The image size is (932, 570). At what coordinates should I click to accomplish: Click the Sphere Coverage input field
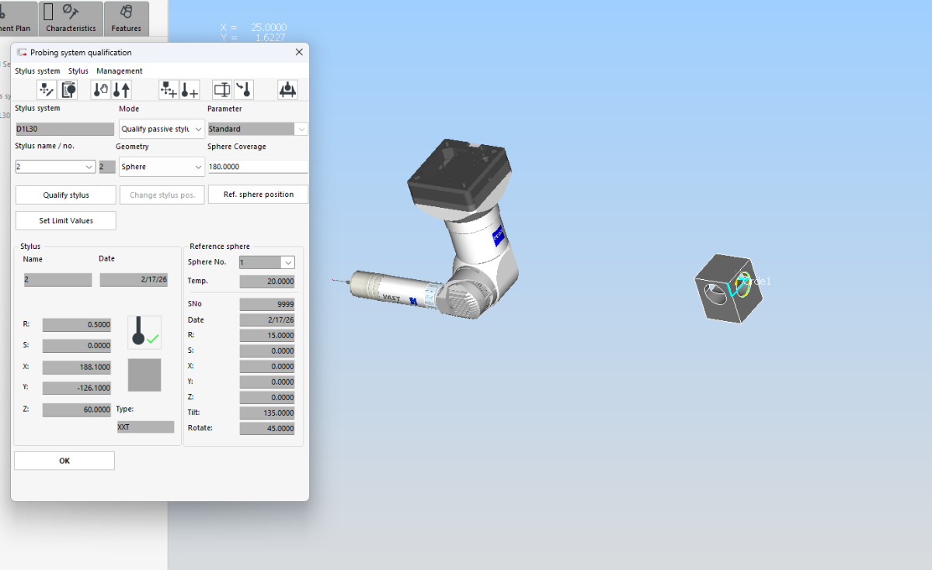(257, 167)
